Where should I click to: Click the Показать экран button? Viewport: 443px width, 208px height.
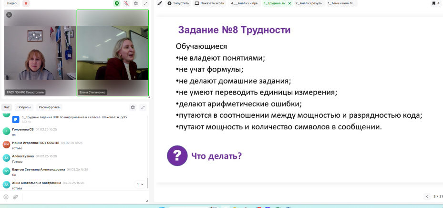click(x=210, y=3)
